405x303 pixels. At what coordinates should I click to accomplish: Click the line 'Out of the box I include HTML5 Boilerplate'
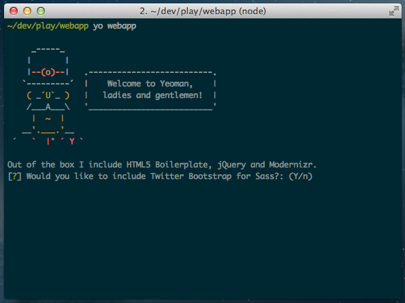coord(162,165)
